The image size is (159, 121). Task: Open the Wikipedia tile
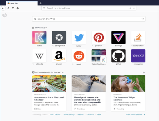click(39, 56)
